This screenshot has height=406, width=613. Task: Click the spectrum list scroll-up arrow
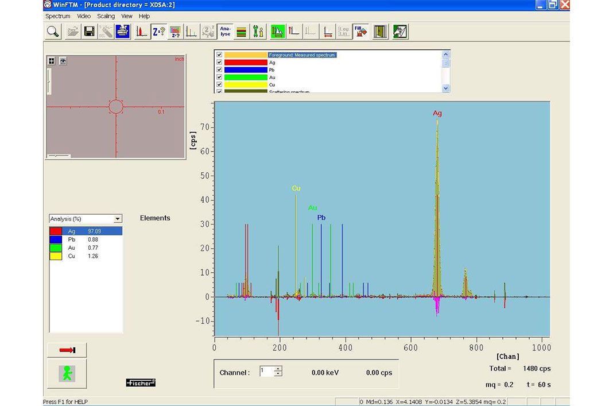(446, 54)
